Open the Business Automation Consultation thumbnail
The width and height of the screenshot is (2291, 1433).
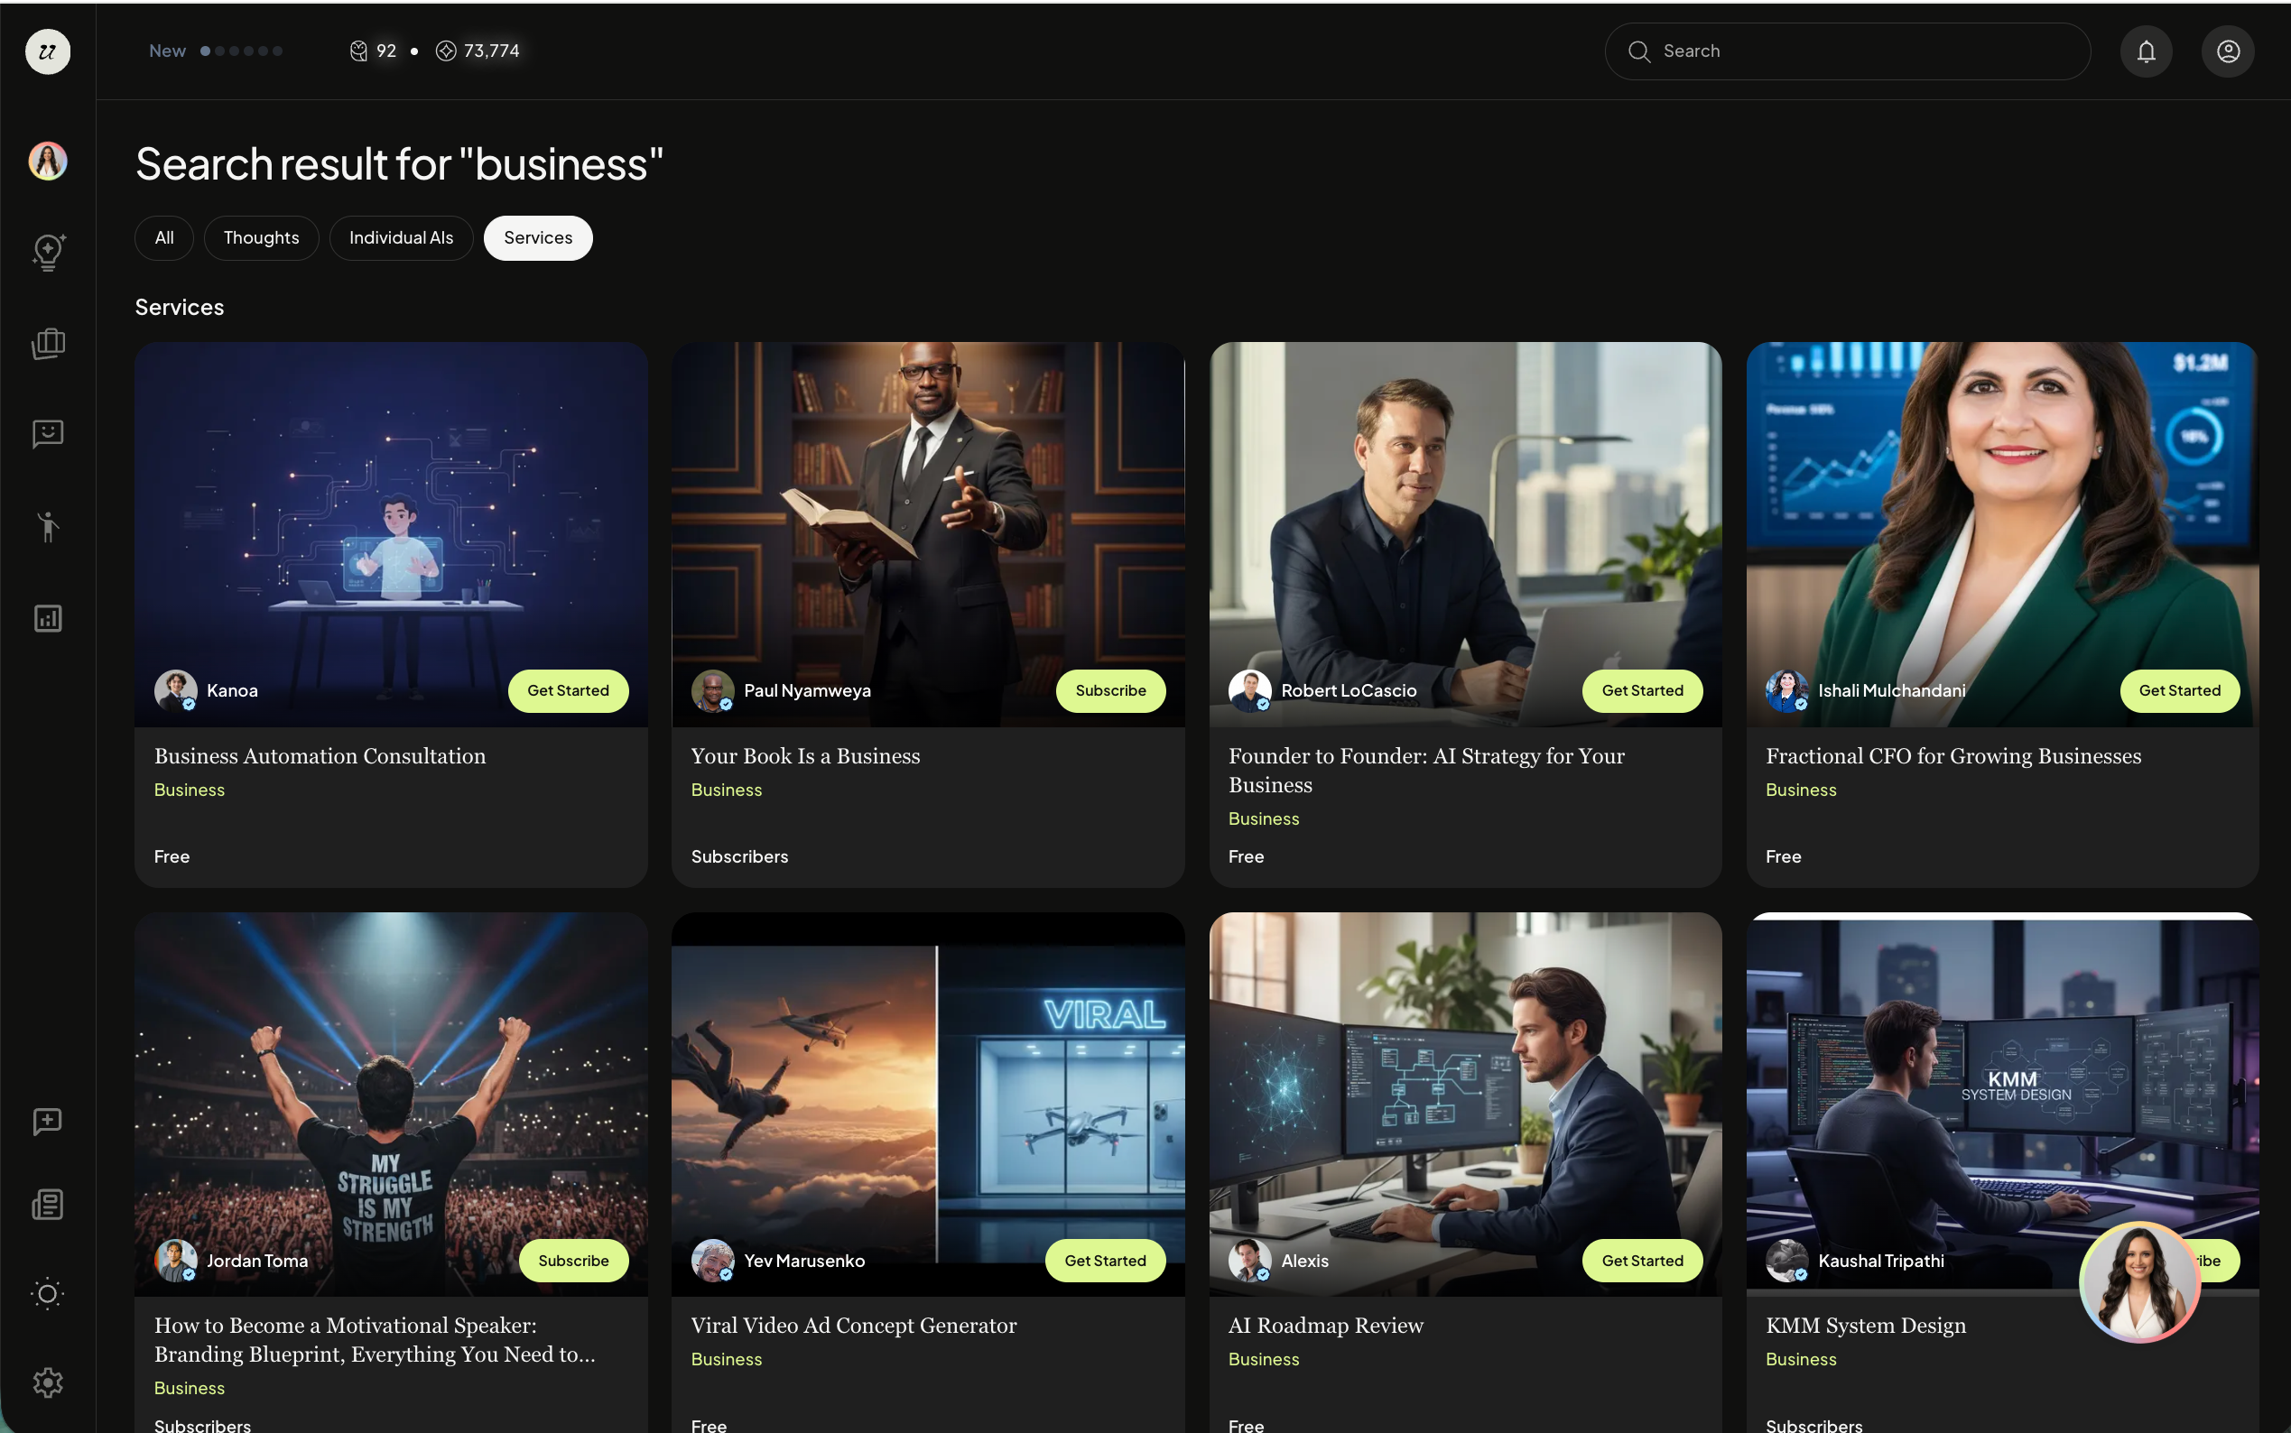click(x=392, y=534)
